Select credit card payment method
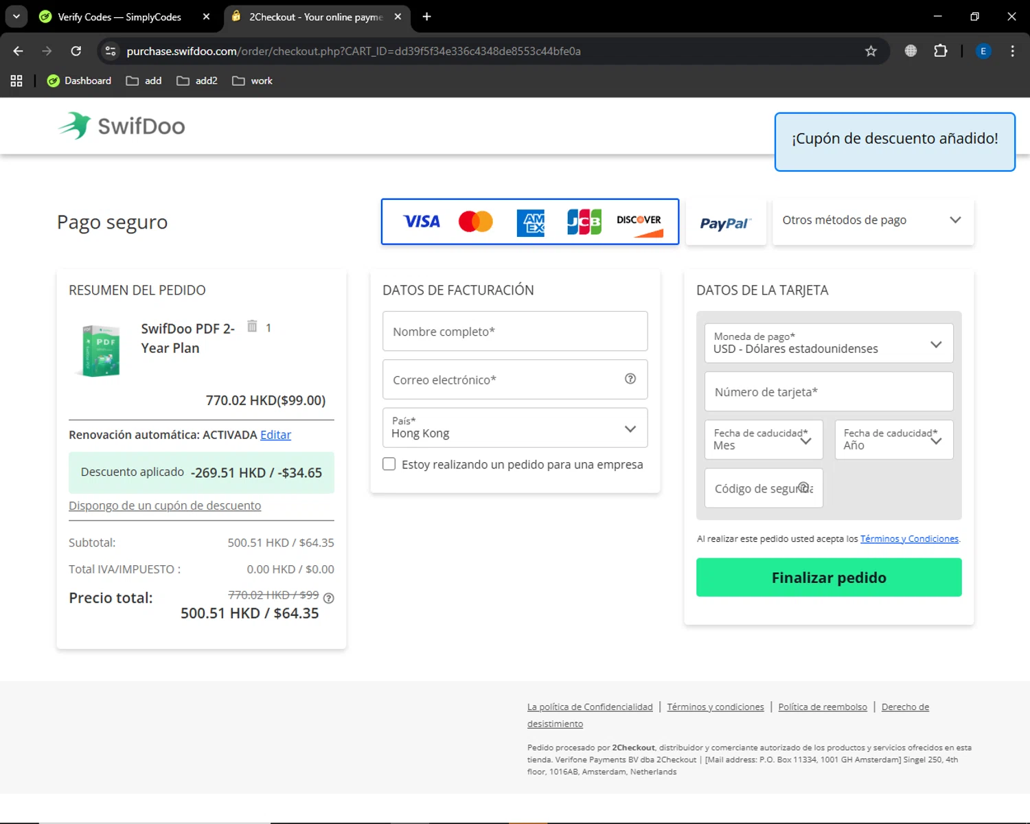Viewport: 1030px width, 824px height. (x=530, y=222)
